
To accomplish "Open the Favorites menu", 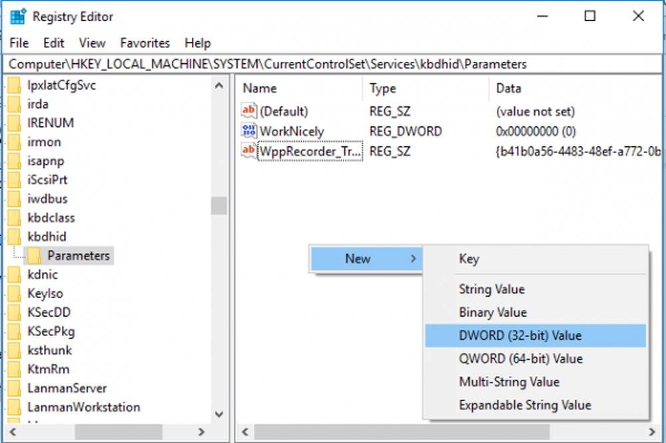I will point(145,43).
